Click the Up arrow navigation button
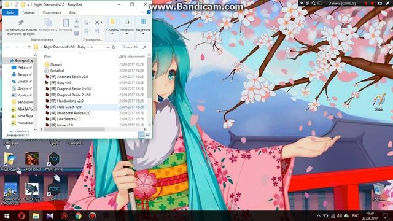The height and width of the screenshot is (221, 393). point(29,47)
